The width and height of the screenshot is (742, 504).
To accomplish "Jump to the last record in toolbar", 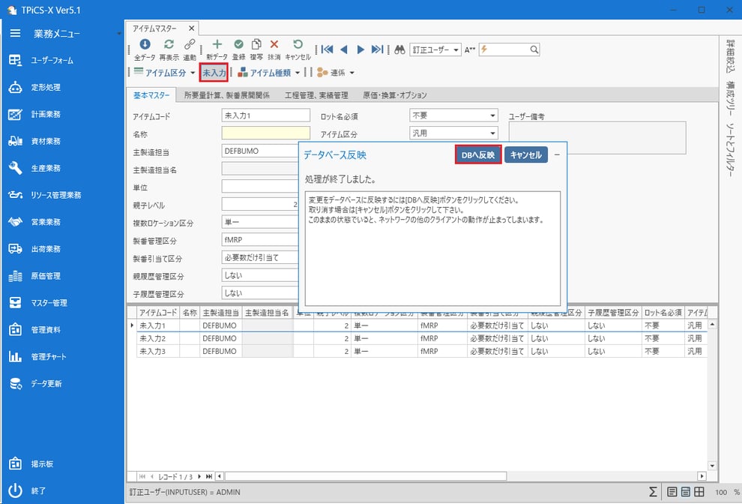I will click(377, 49).
